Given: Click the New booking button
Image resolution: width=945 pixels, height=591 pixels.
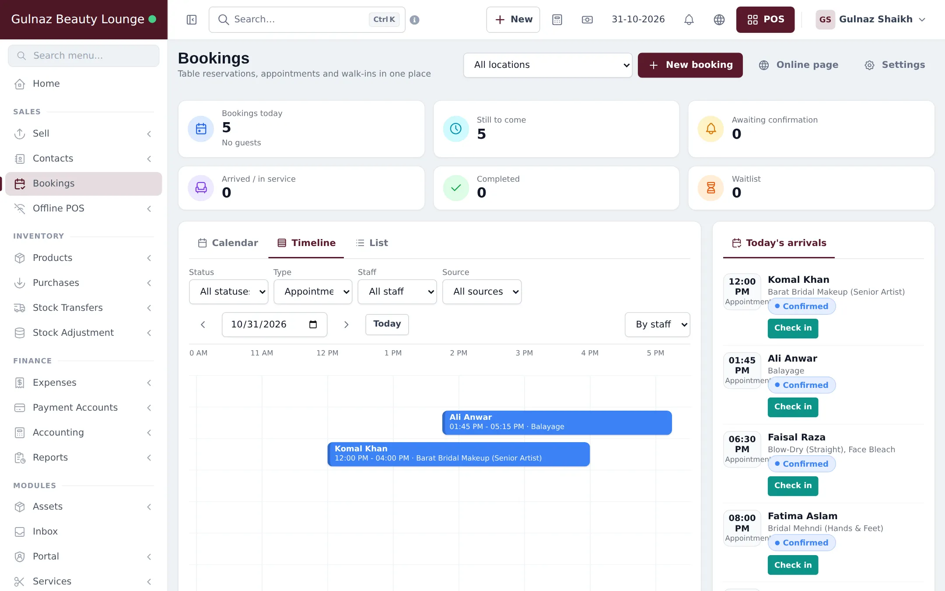Looking at the screenshot, I should tap(690, 65).
